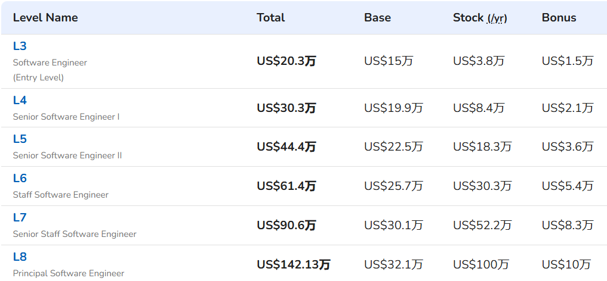Click the Principal Software Engineer label
Viewport: 607px width, 281px height.
[x=69, y=274]
